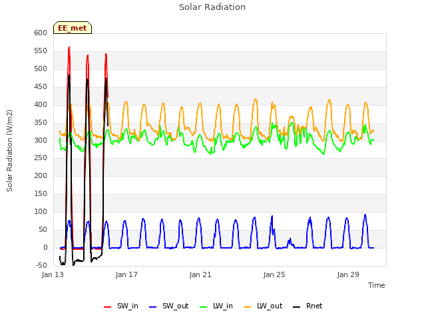Click the 150 y-axis tick label
The height and width of the screenshot is (319, 426).
click(x=41, y=193)
